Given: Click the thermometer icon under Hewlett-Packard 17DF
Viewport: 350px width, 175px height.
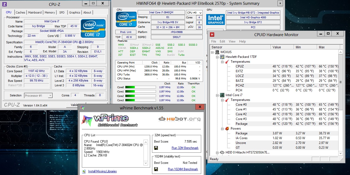Looking at the screenshot, I should 227,62.
